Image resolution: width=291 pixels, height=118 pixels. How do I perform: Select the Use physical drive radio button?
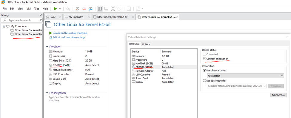(x=204, y=71)
